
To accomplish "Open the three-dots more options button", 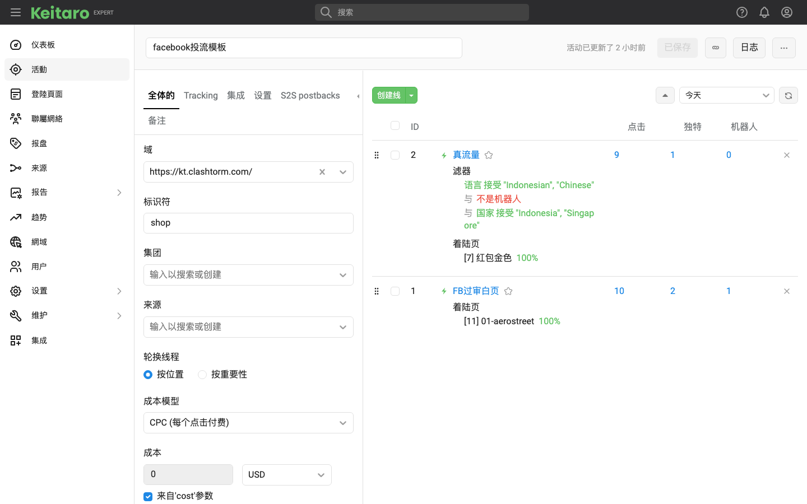I will [784, 48].
